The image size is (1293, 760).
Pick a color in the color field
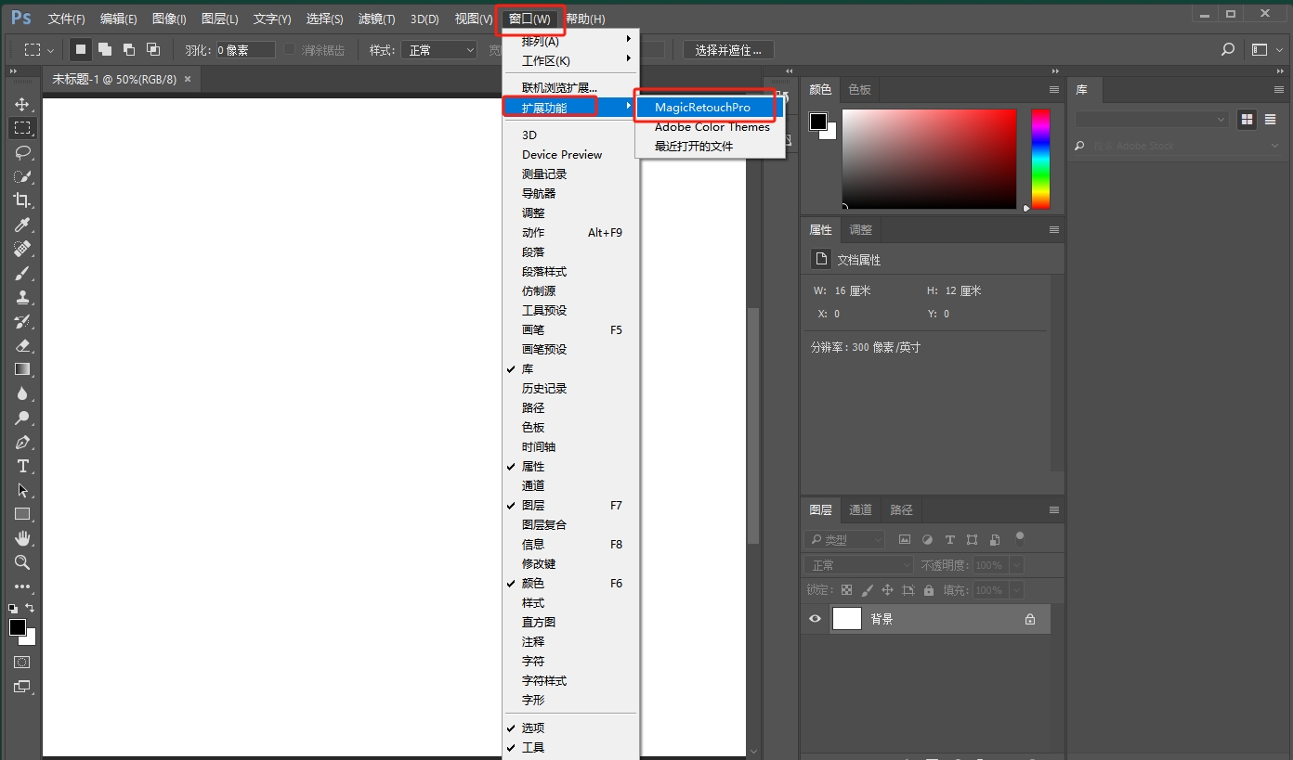point(929,159)
